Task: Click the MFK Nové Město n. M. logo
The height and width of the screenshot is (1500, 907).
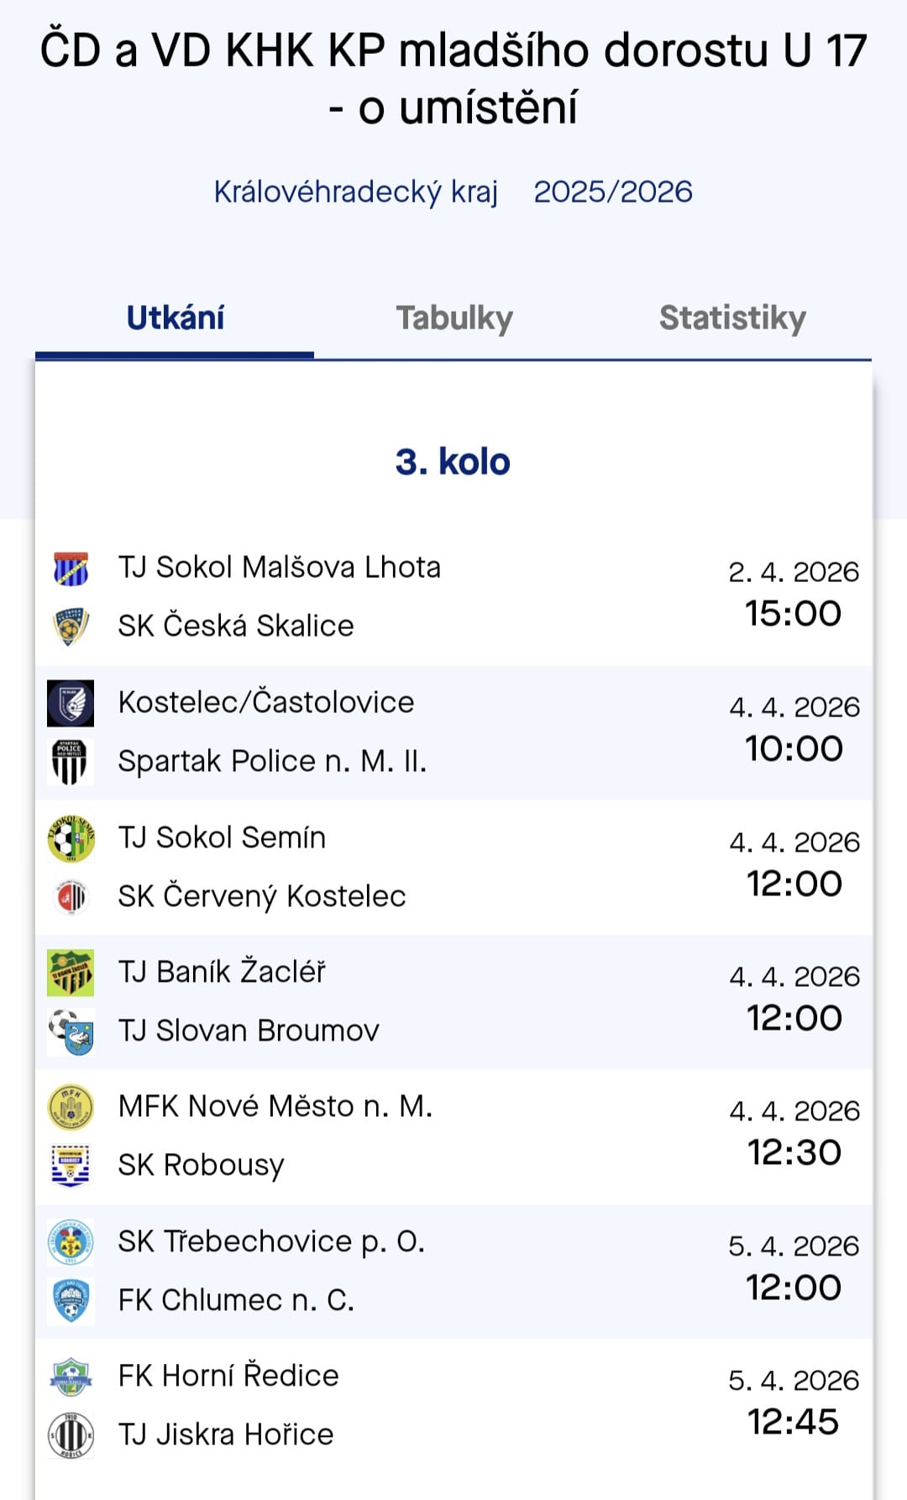Action: 71,1107
